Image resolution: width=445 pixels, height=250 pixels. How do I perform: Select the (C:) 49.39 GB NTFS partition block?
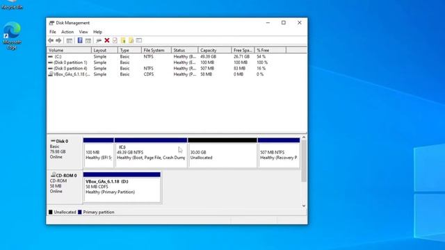pyautogui.click(x=151, y=153)
